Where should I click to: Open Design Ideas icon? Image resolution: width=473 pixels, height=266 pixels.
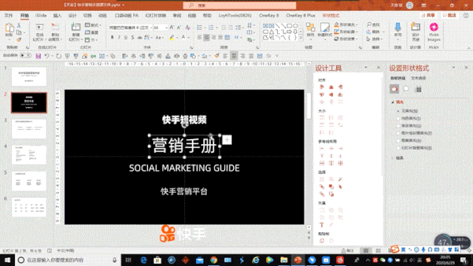415,27
